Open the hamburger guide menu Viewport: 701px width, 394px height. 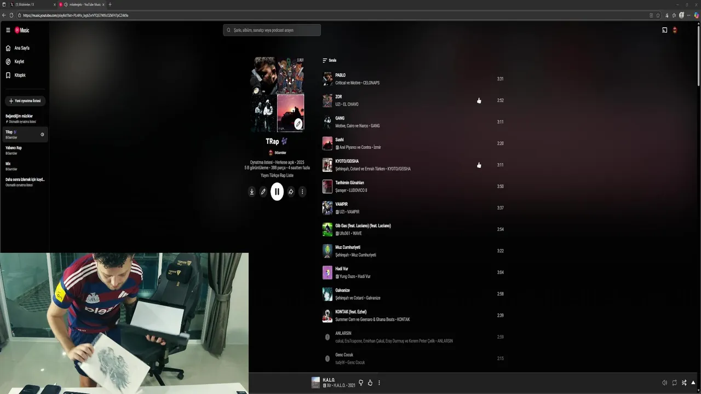(8, 30)
